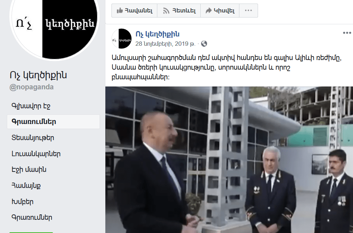Open the Լուսանկարներ section
The height and width of the screenshot is (233, 353).
[36, 154]
